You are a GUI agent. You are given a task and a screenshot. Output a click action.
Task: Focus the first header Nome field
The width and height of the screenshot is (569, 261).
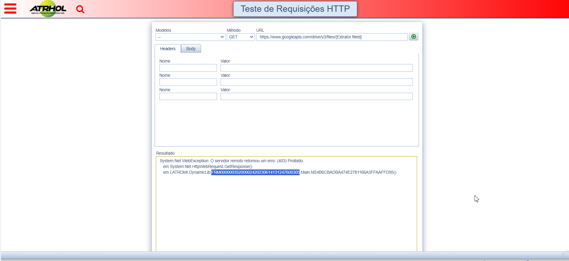pos(188,68)
